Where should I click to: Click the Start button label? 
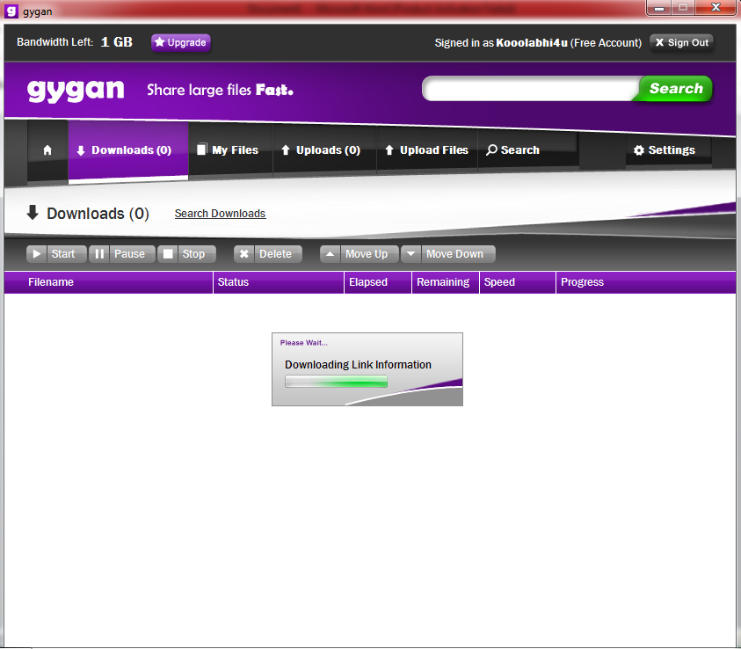coord(63,254)
